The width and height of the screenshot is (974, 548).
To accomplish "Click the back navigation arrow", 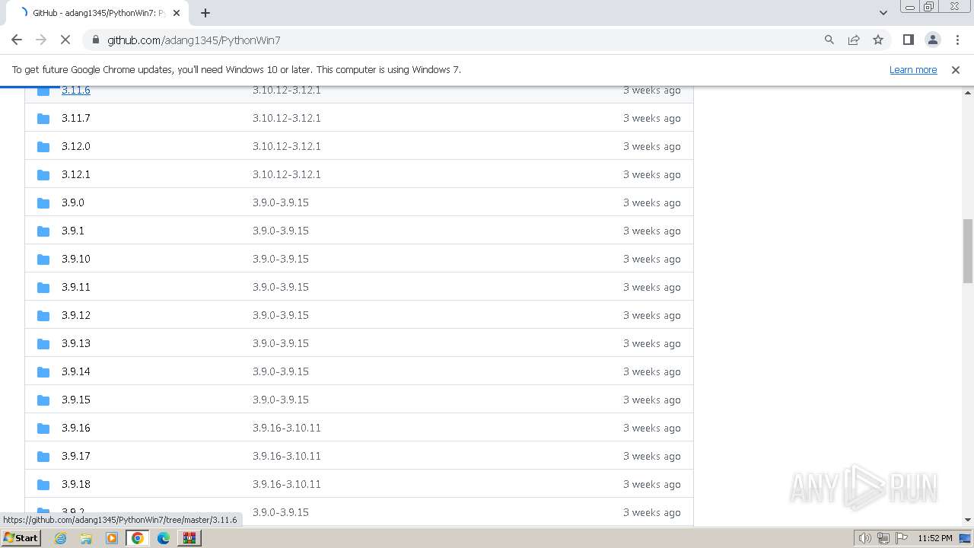I will click(17, 40).
